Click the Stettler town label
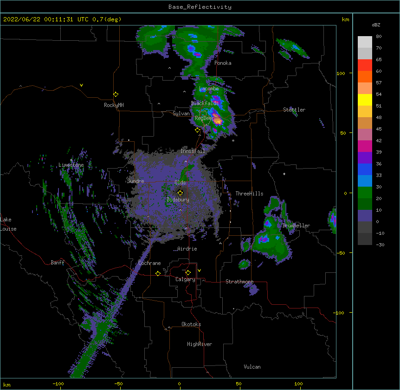 coord(294,110)
